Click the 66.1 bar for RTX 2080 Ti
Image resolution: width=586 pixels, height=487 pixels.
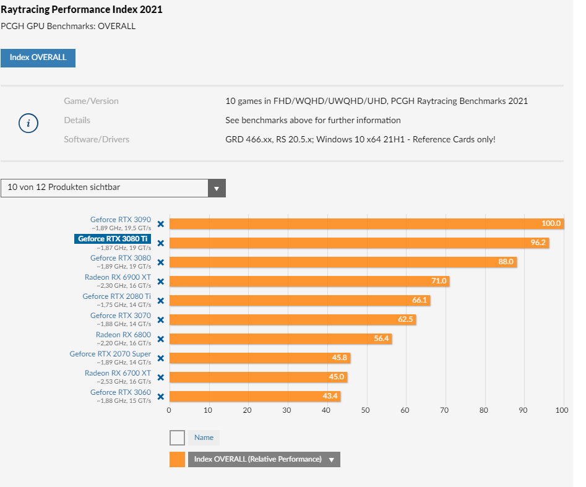(299, 301)
